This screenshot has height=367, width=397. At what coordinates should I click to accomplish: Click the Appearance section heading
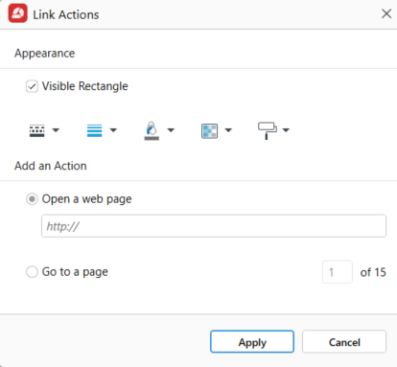point(44,54)
